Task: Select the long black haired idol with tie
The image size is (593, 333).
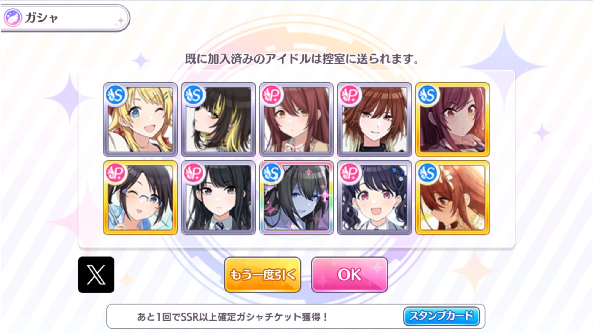Action: tap(218, 198)
